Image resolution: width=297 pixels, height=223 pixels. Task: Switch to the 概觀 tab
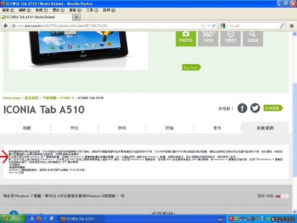[27, 128]
